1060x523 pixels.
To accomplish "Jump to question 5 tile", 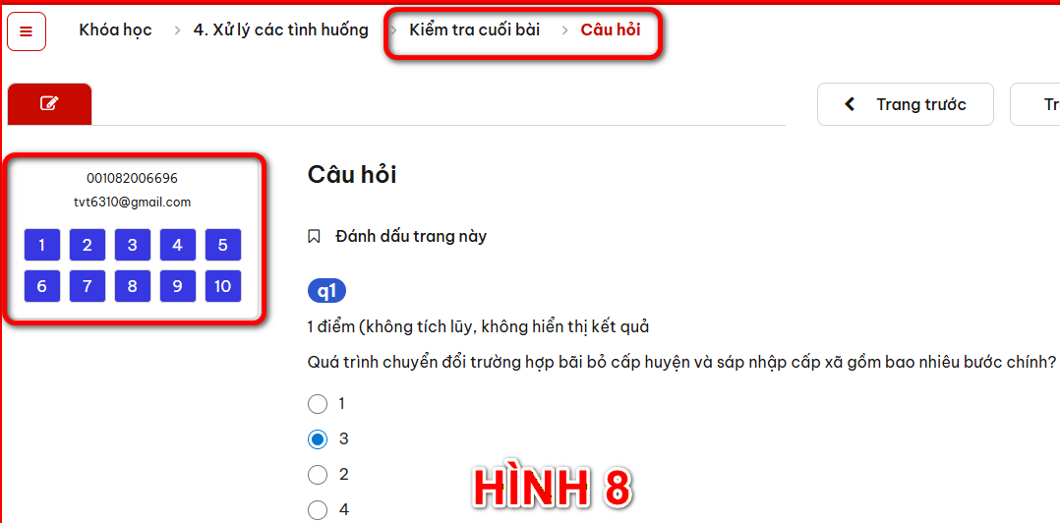I will point(223,245).
